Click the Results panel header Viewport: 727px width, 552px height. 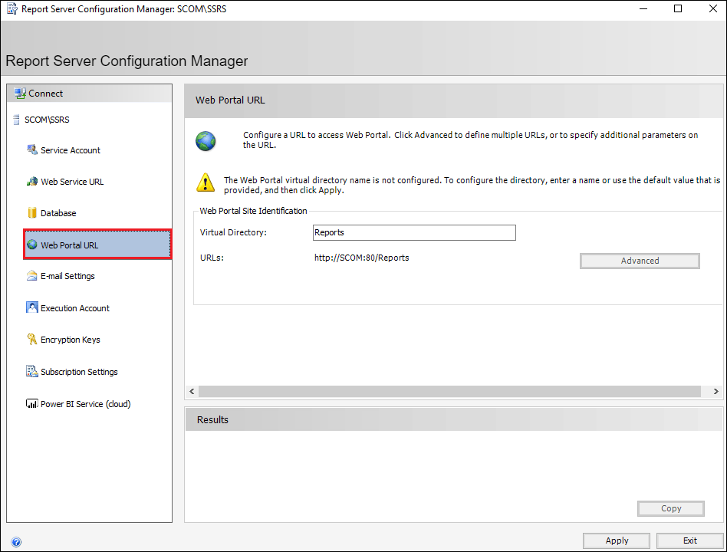[454, 419]
